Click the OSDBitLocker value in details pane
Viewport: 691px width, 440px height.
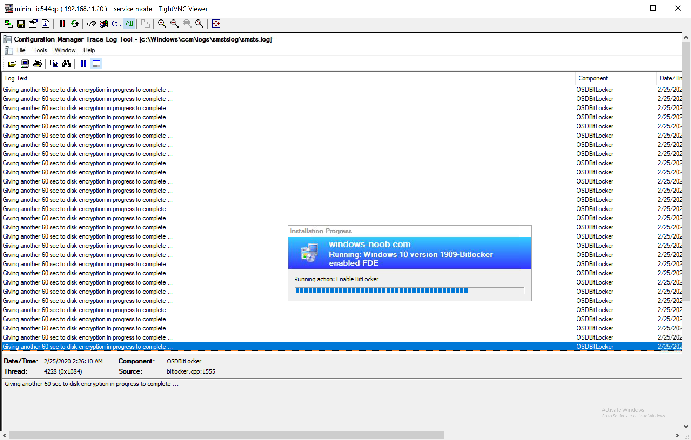(x=184, y=361)
